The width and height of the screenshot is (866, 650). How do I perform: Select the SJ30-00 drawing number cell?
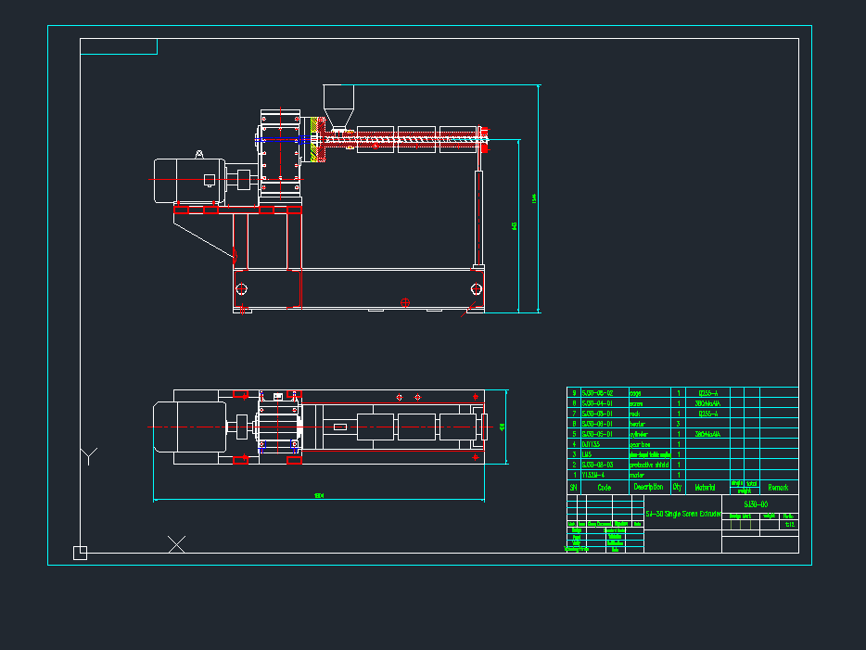[756, 503]
